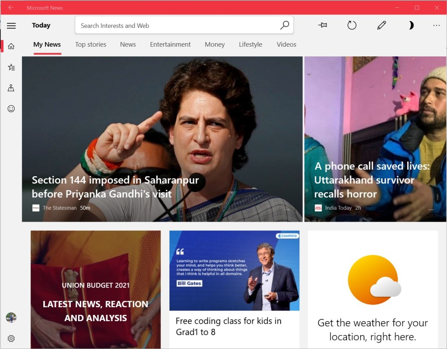The height and width of the screenshot is (349, 447).
Task: Switch to the Entertainment tab
Action: coord(170,44)
